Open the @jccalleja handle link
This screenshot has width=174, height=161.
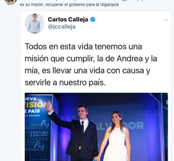(x=62, y=27)
